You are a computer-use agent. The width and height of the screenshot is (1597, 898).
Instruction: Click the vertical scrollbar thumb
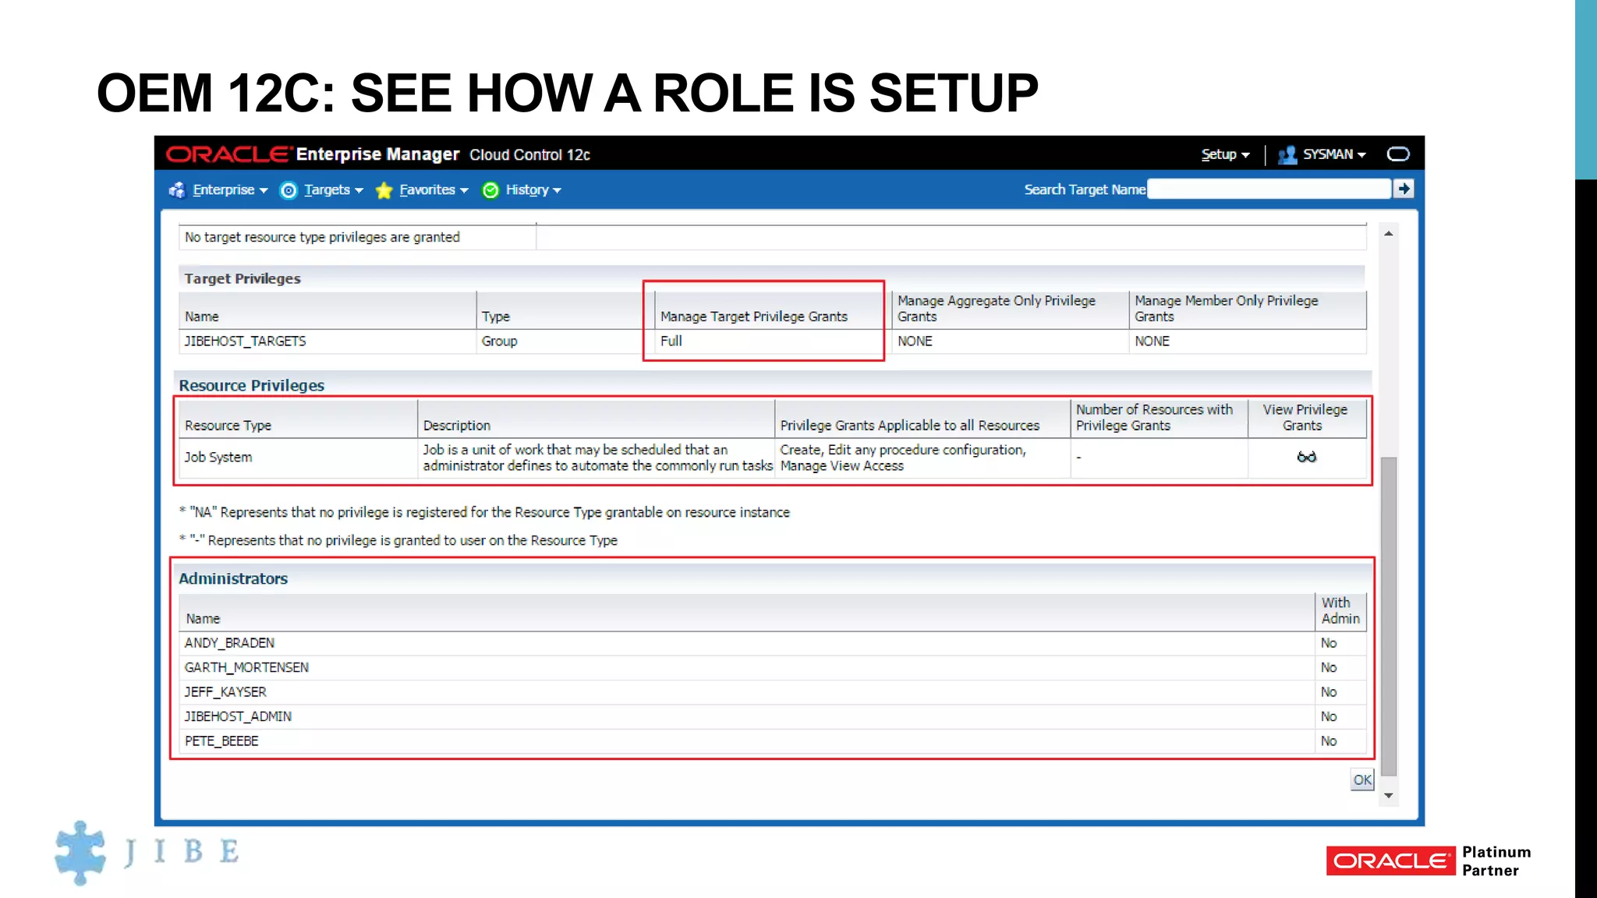tap(1388, 616)
